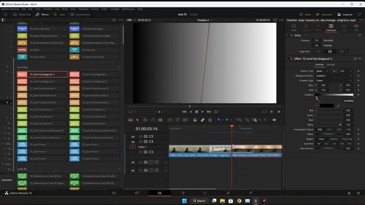365x205 pixels.
Task: Open Effects panel options three-dot menu
Action: 121,20
